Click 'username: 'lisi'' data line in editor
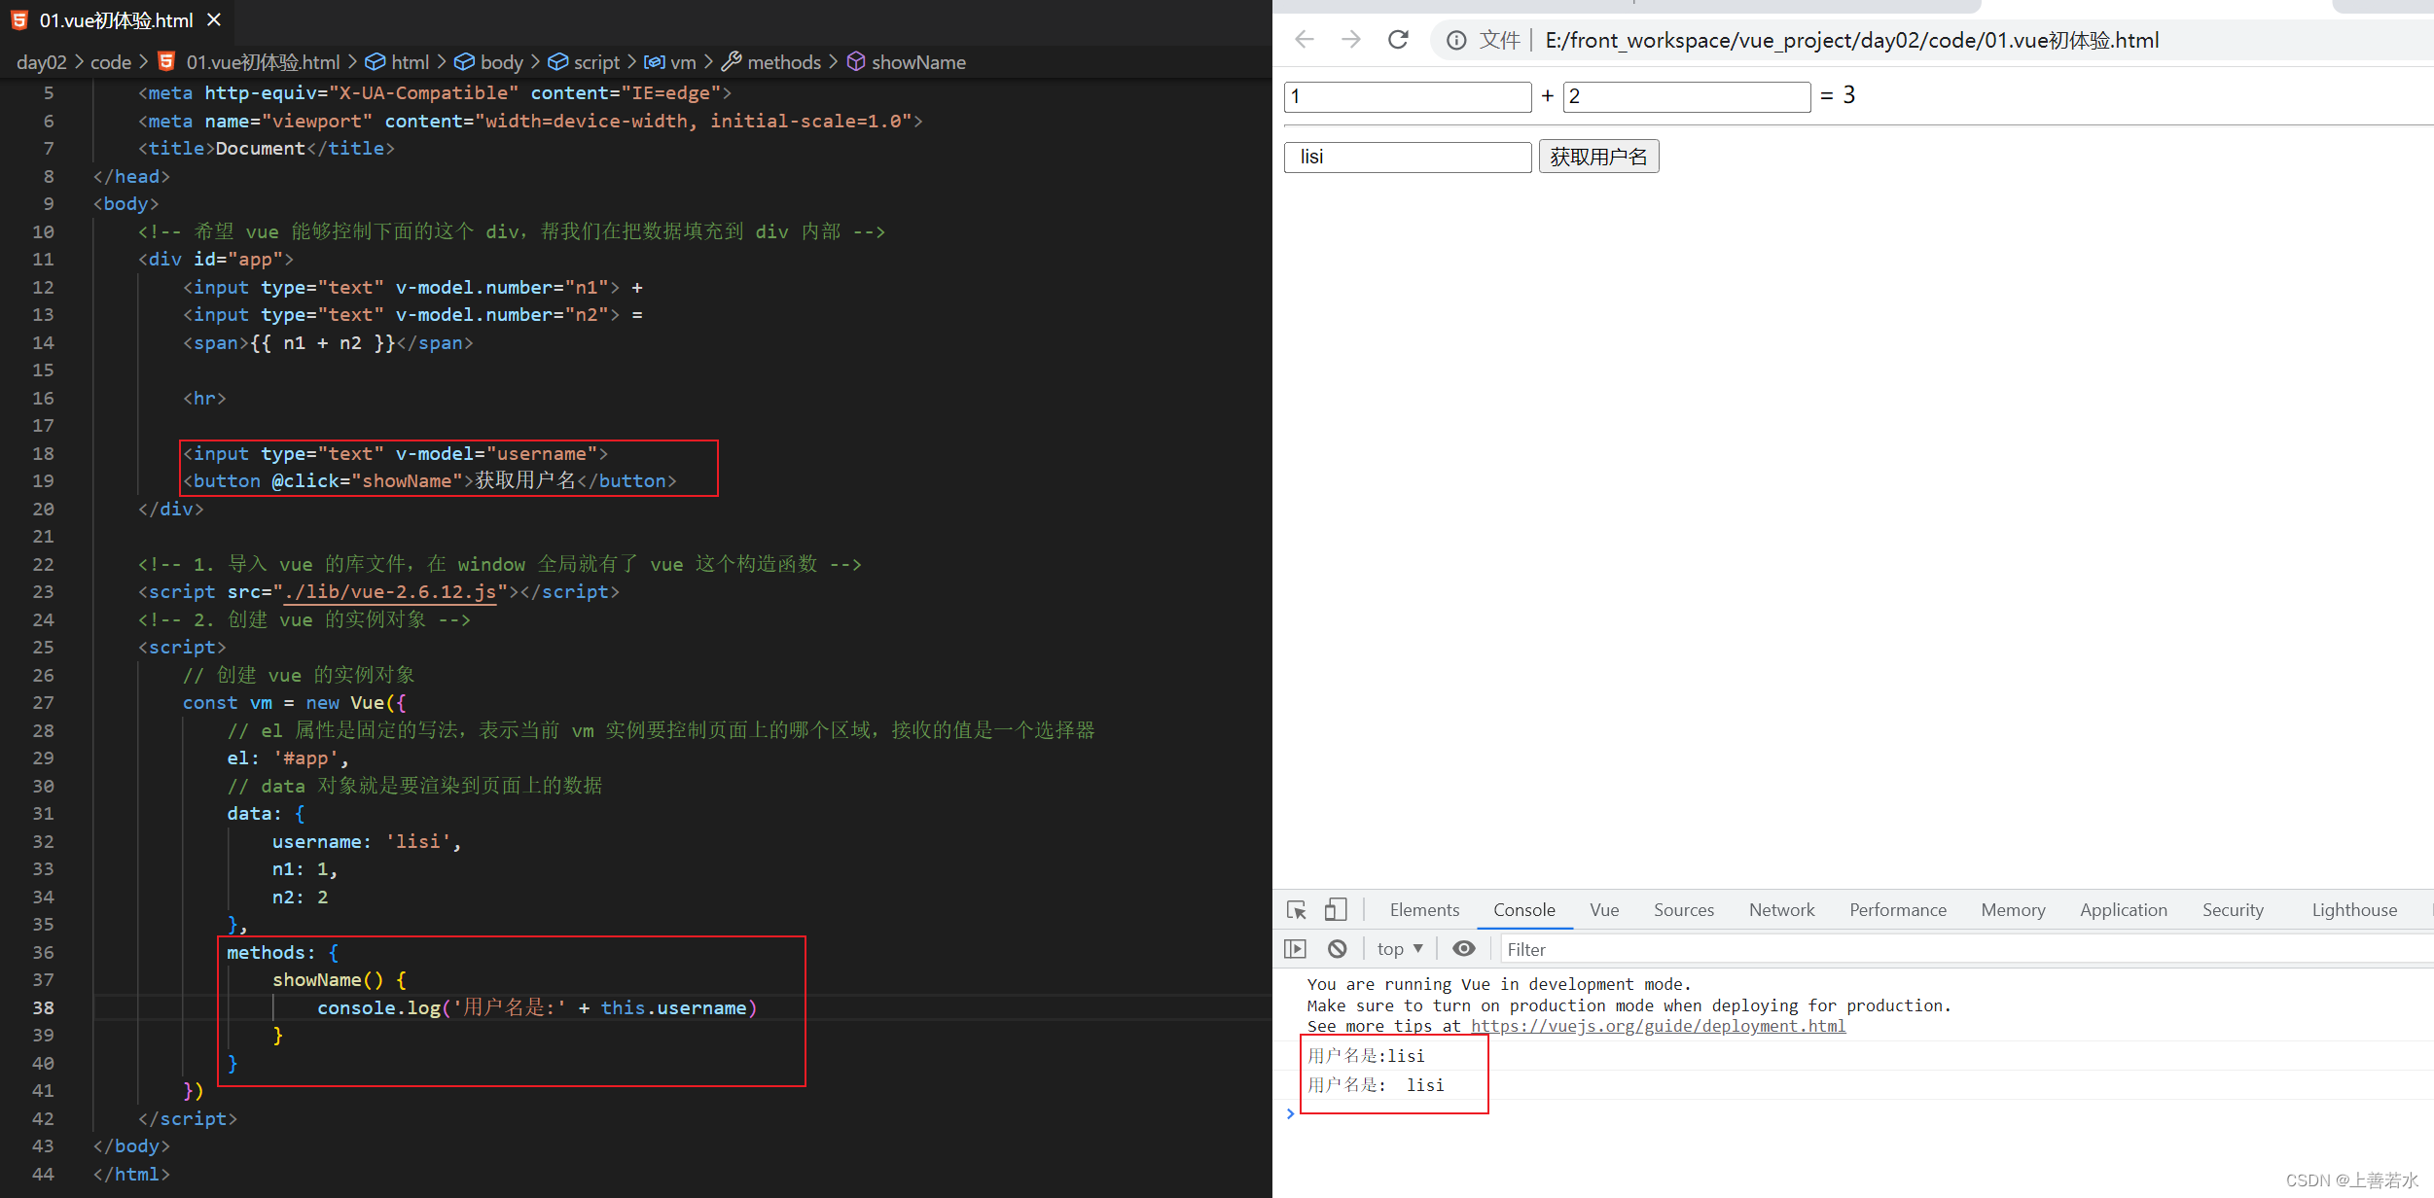 [367, 842]
